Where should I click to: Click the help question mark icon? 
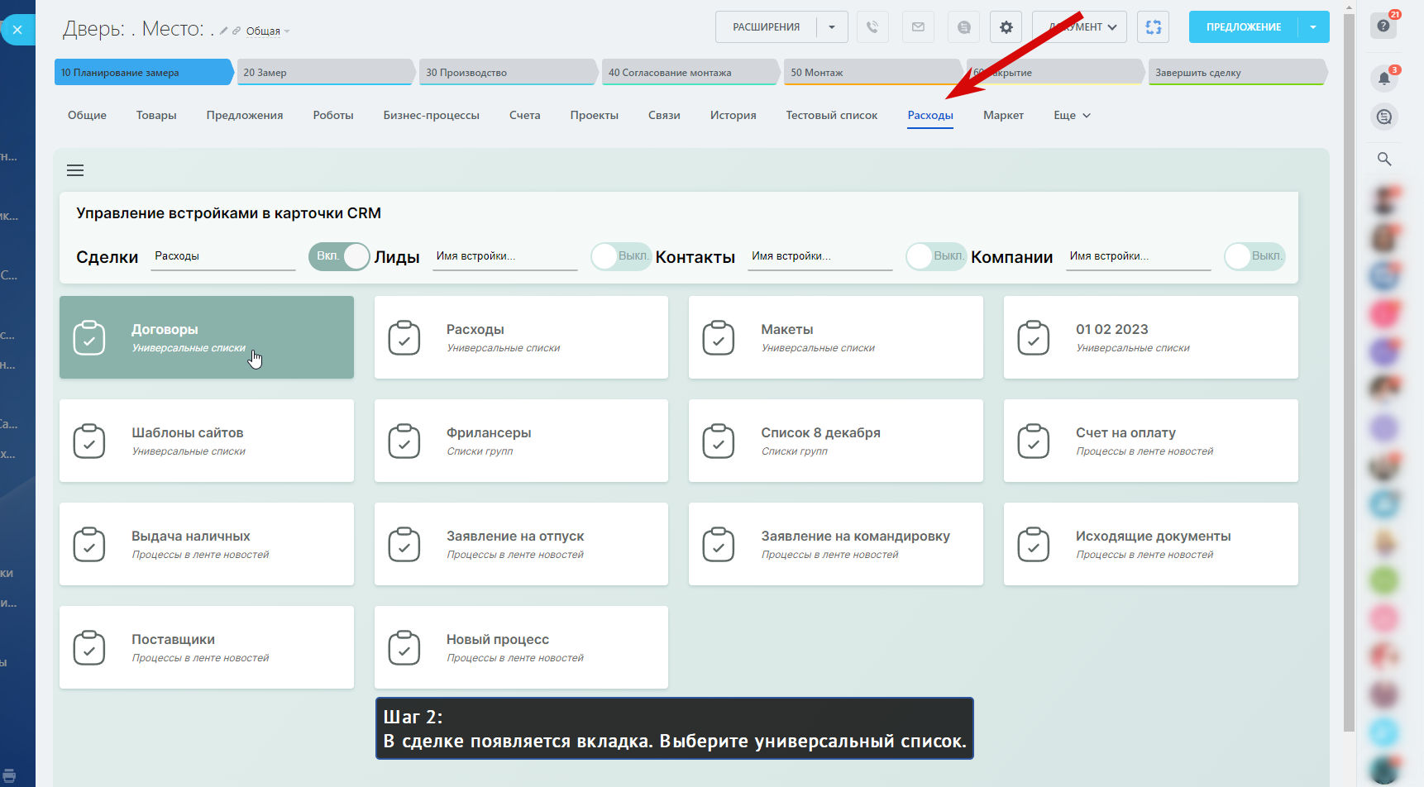point(1383,26)
